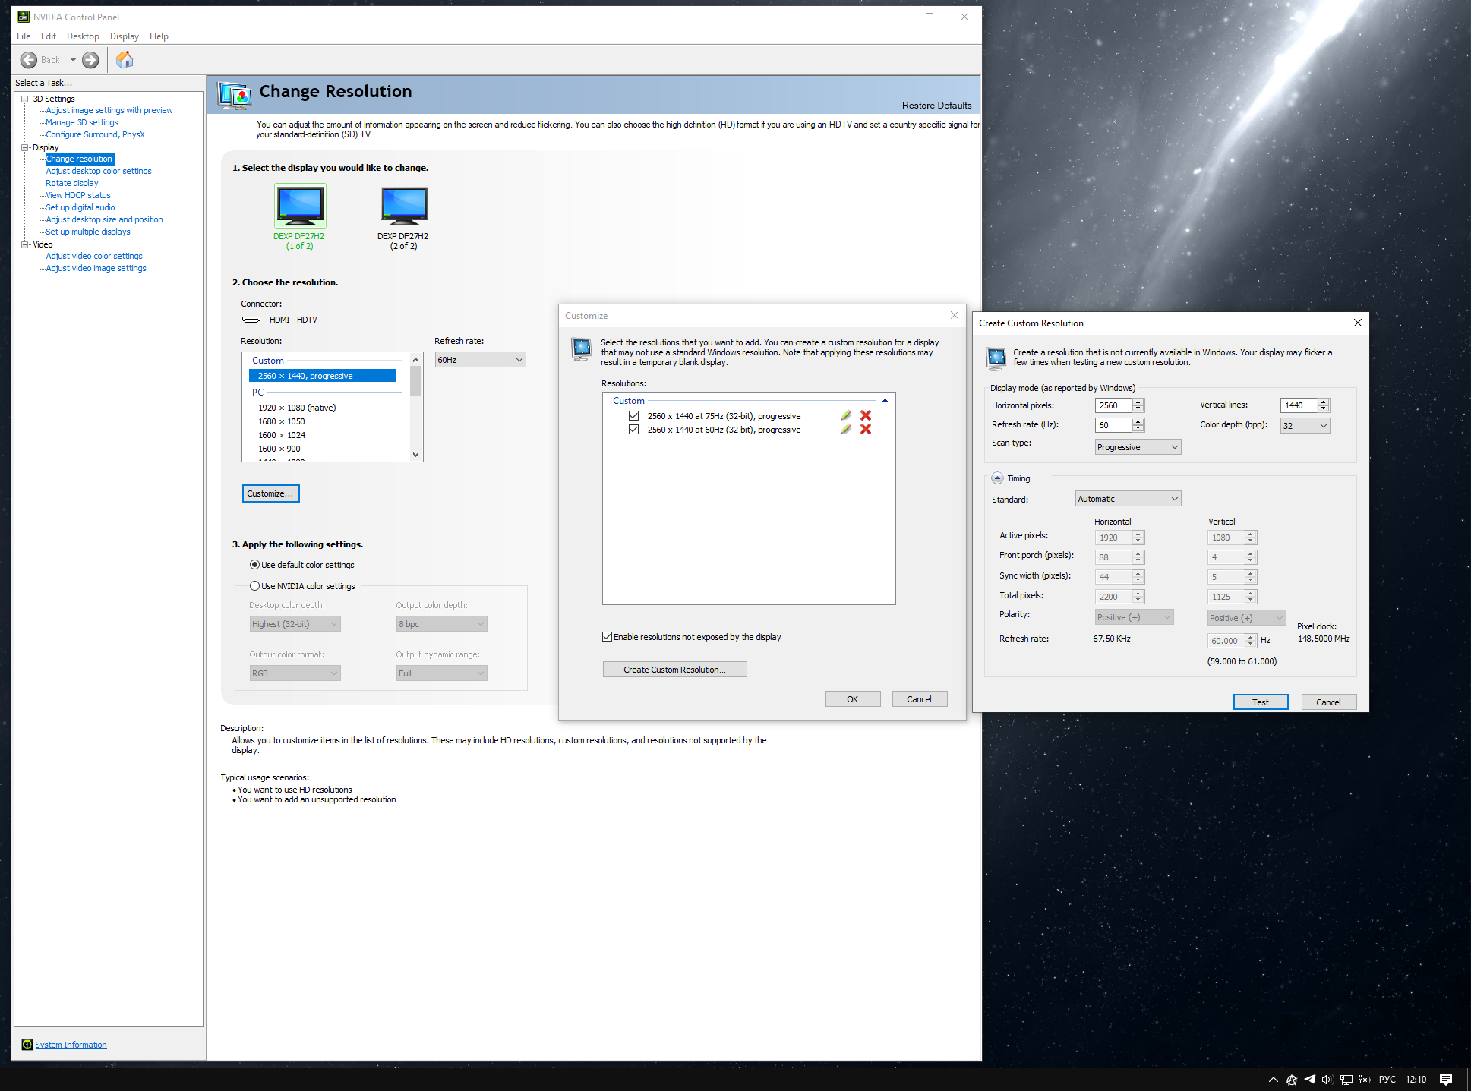The width and height of the screenshot is (1471, 1091).
Task: Delete the 2560x1440 75Hz custom resolution
Action: point(865,416)
